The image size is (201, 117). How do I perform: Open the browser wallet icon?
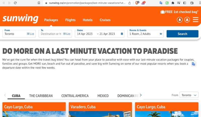pyautogui.click(x=192, y=3)
